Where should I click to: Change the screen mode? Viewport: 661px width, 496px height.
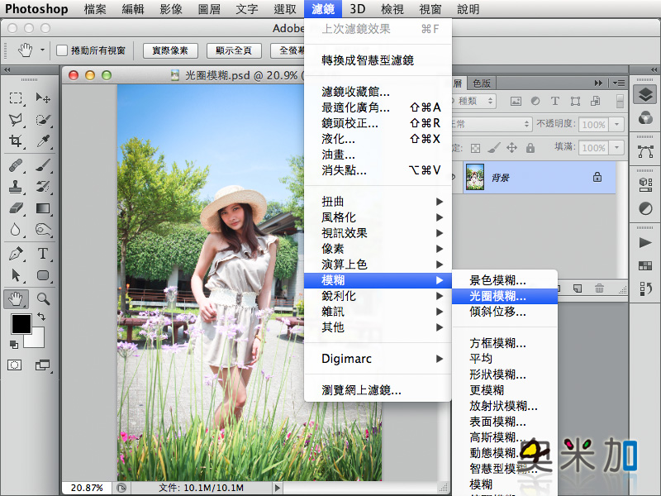[42, 365]
